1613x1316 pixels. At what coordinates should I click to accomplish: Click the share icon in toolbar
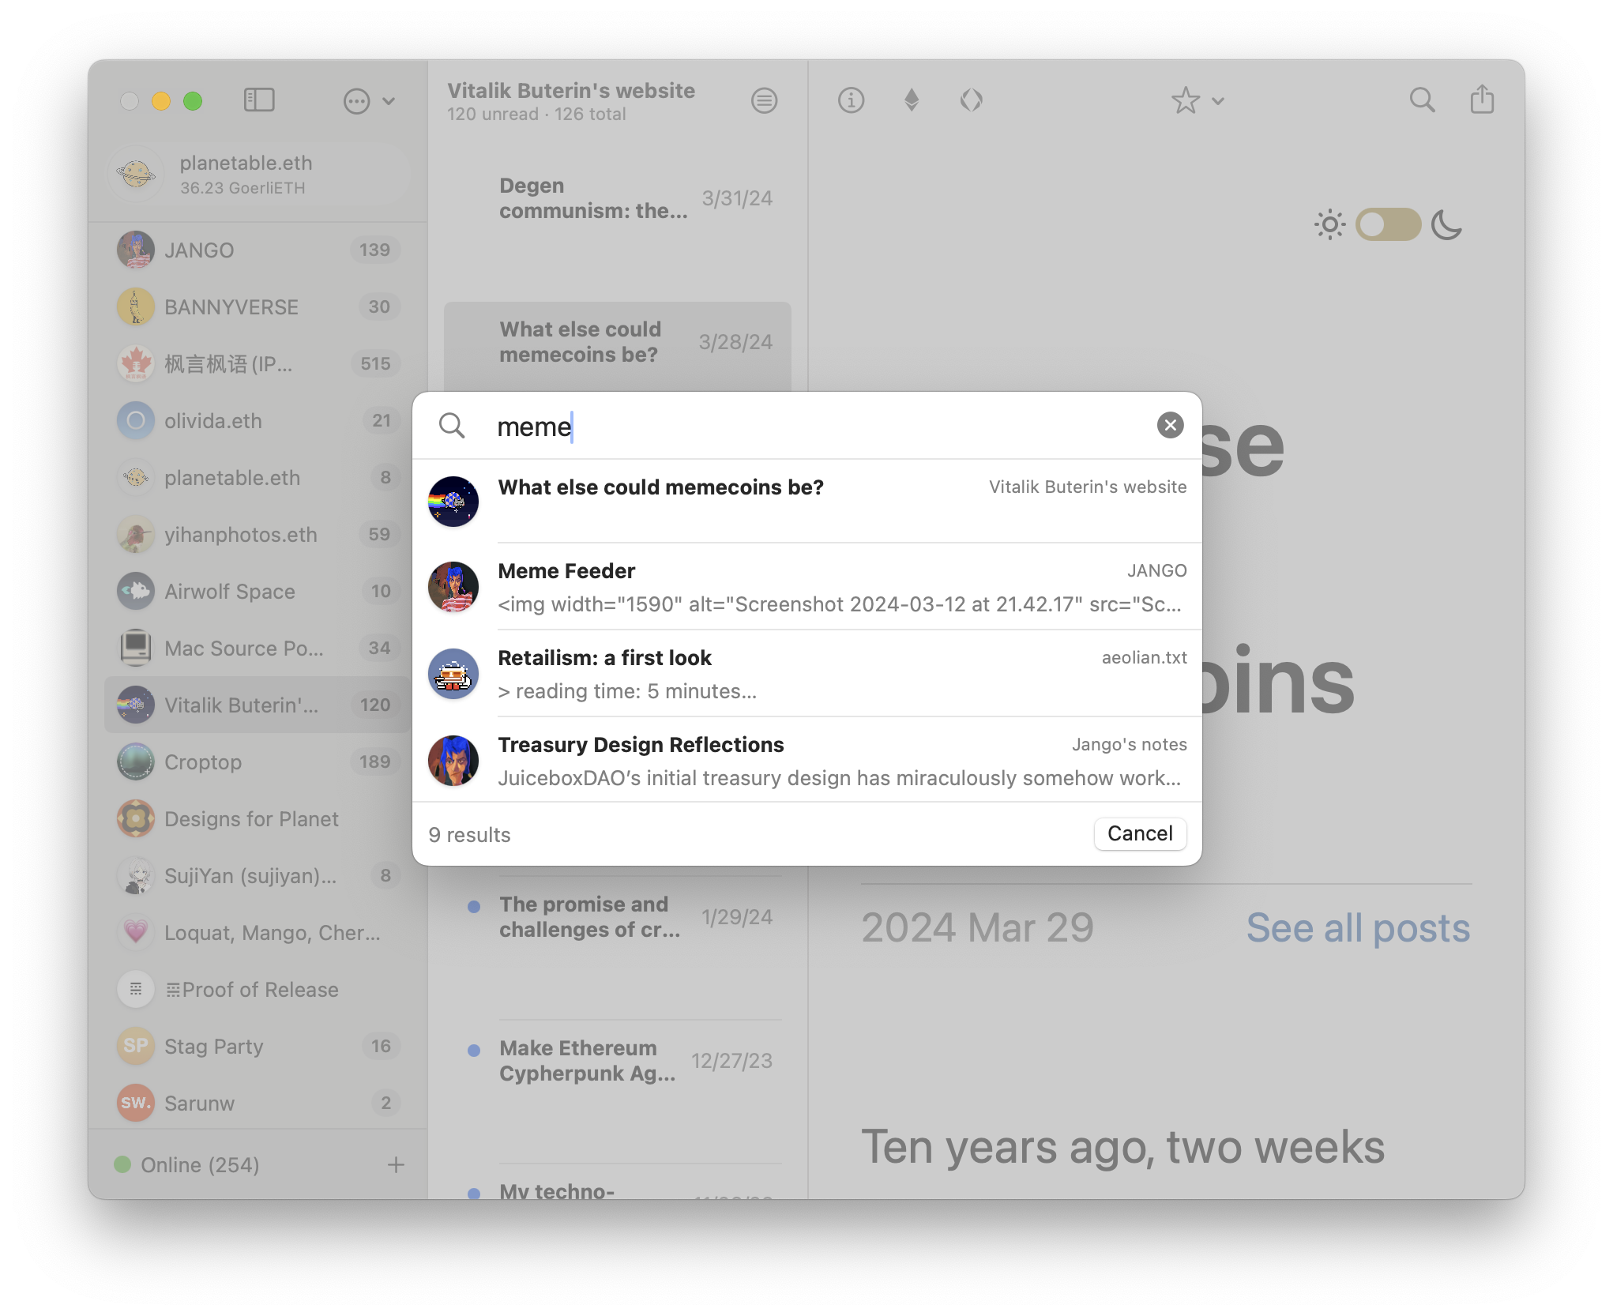(1482, 100)
